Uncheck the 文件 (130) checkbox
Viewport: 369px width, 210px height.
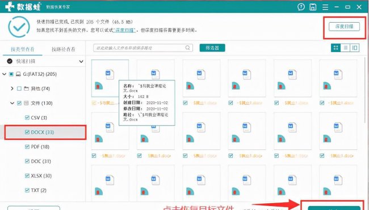[x=19, y=103]
